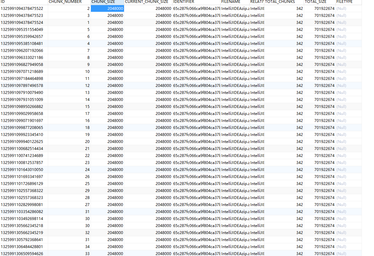Select ID cell 1325991097931051009
The height and width of the screenshot is (256, 374).
click(24, 100)
